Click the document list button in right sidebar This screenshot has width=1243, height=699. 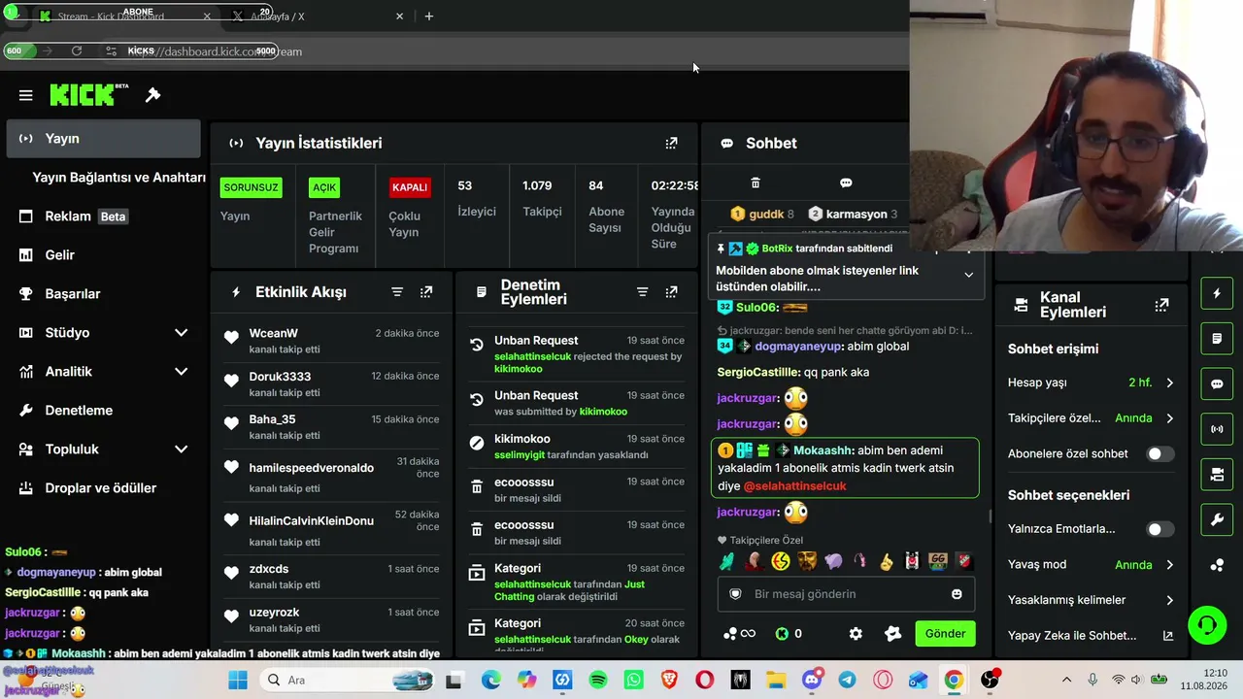click(x=1217, y=339)
